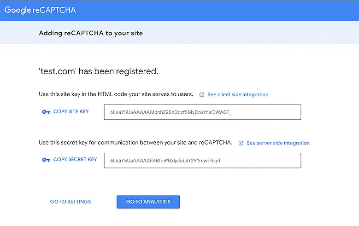
Task: Focus the secret key text field
Action: pyautogui.click(x=202, y=160)
